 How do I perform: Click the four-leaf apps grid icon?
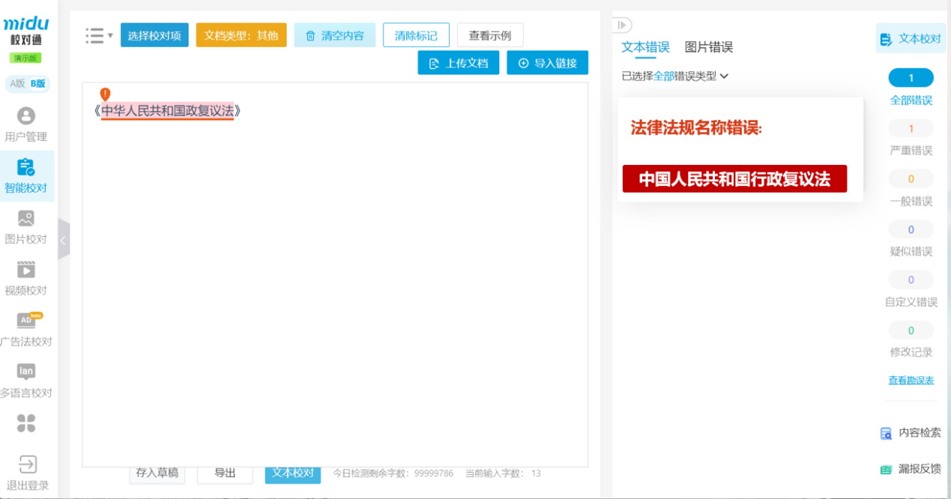(26, 423)
